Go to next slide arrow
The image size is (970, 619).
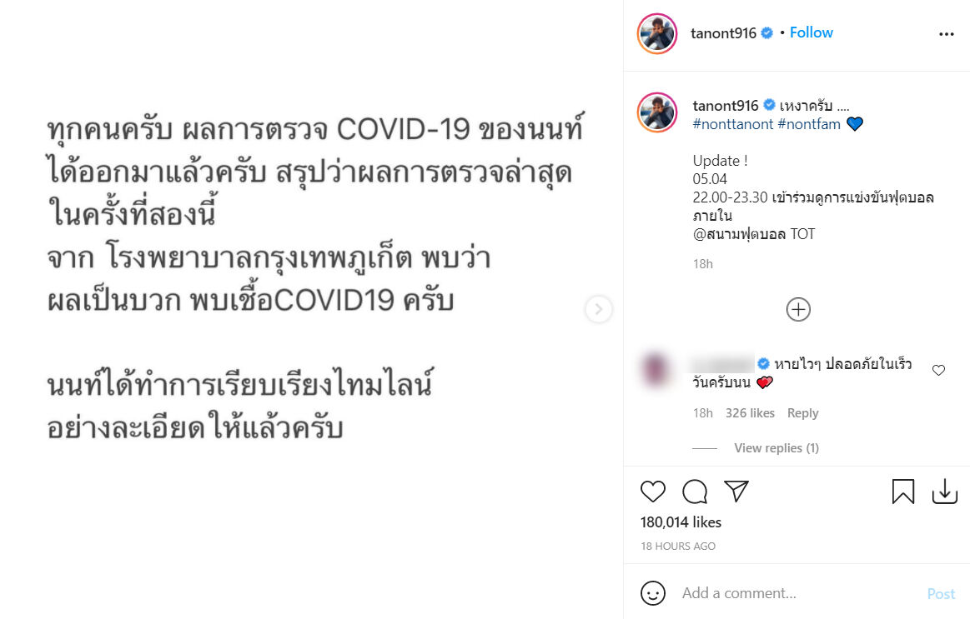point(598,309)
